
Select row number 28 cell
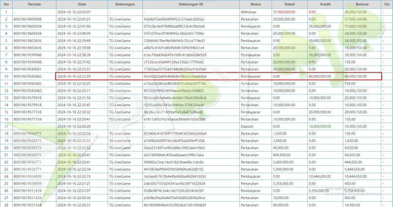tap(6, 205)
